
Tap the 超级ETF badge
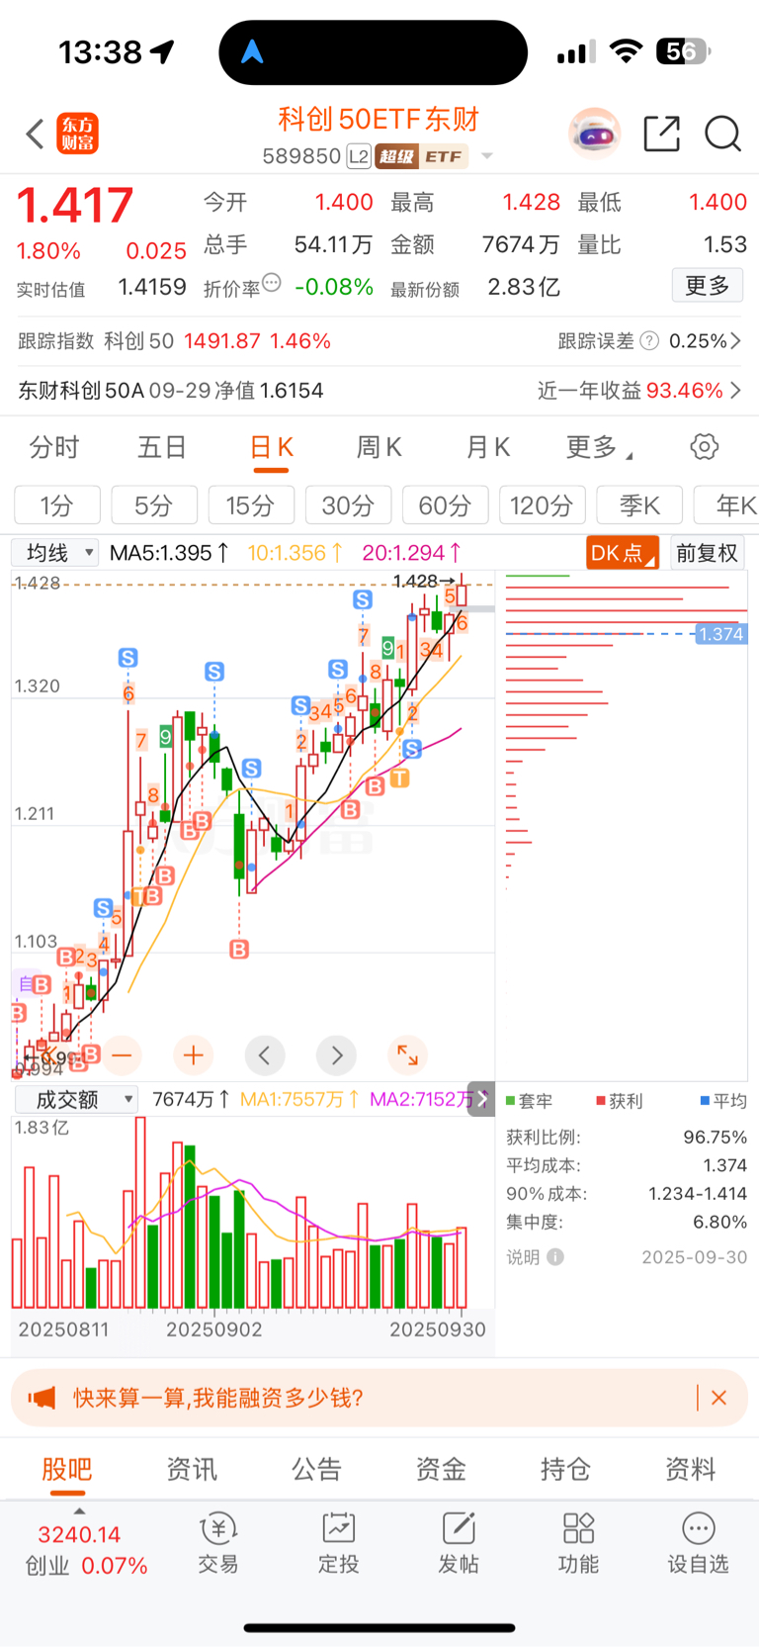[x=421, y=156]
